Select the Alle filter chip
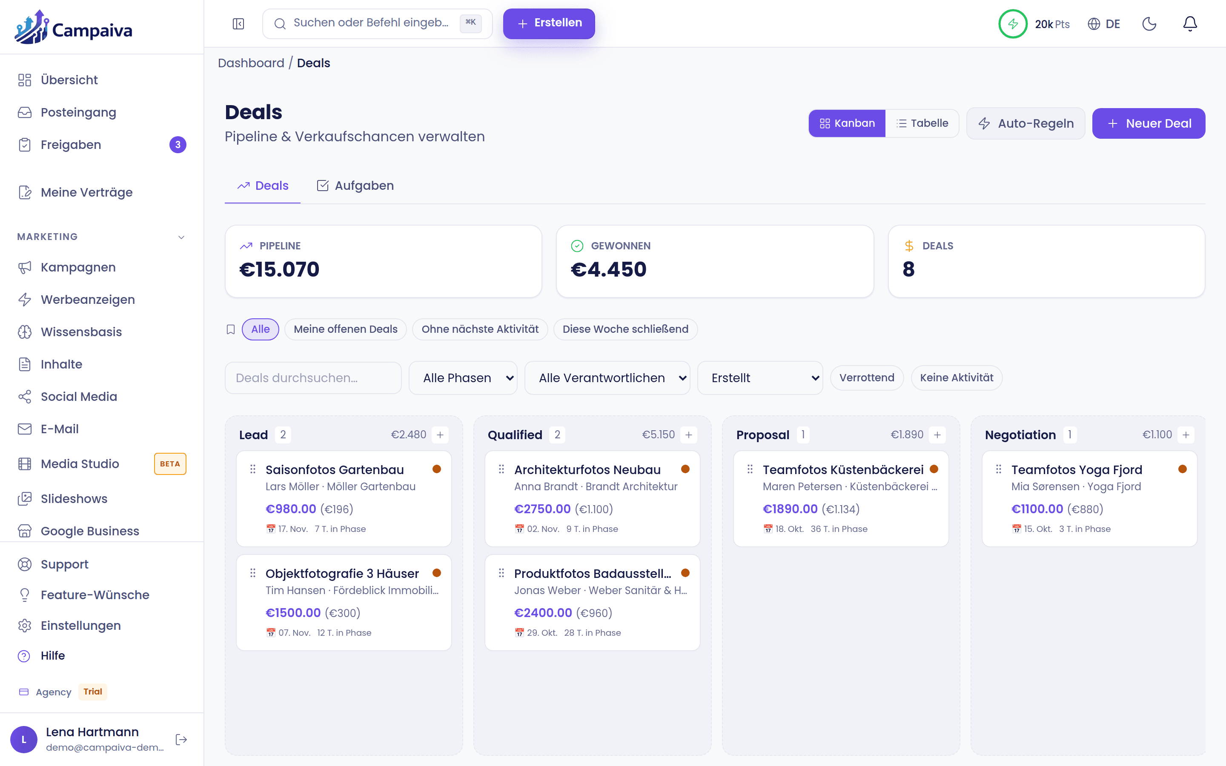The height and width of the screenshot is (766, 1226). (x=261, y=329)
